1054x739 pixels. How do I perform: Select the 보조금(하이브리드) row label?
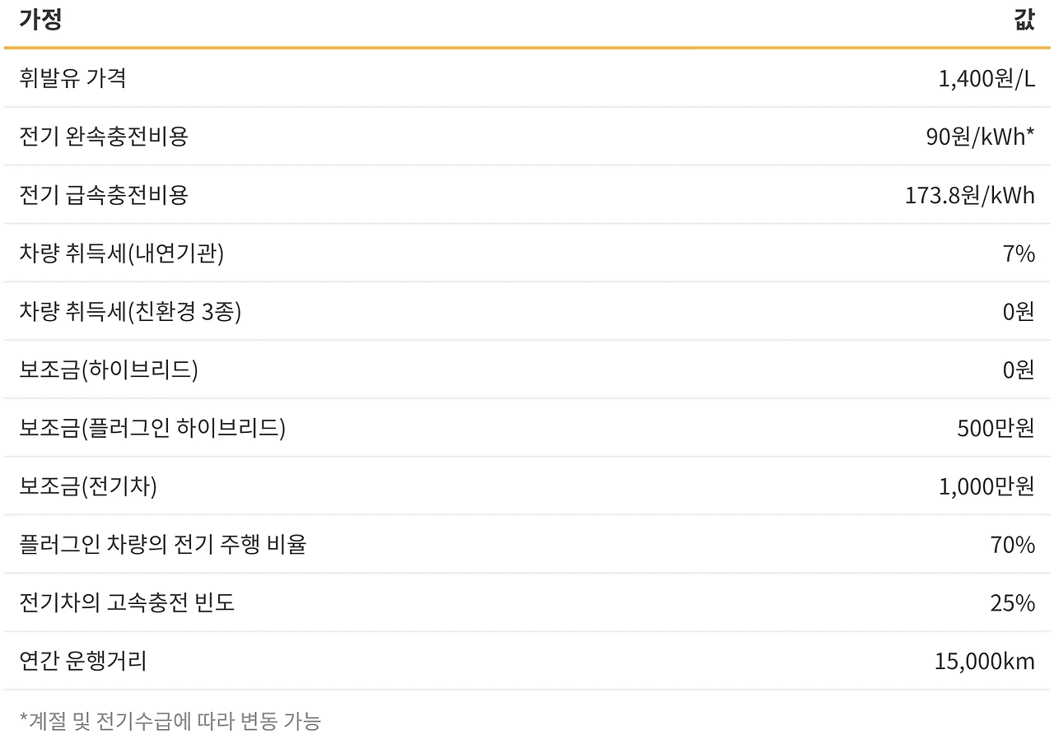pyautogui.click(x=108, y=370)
